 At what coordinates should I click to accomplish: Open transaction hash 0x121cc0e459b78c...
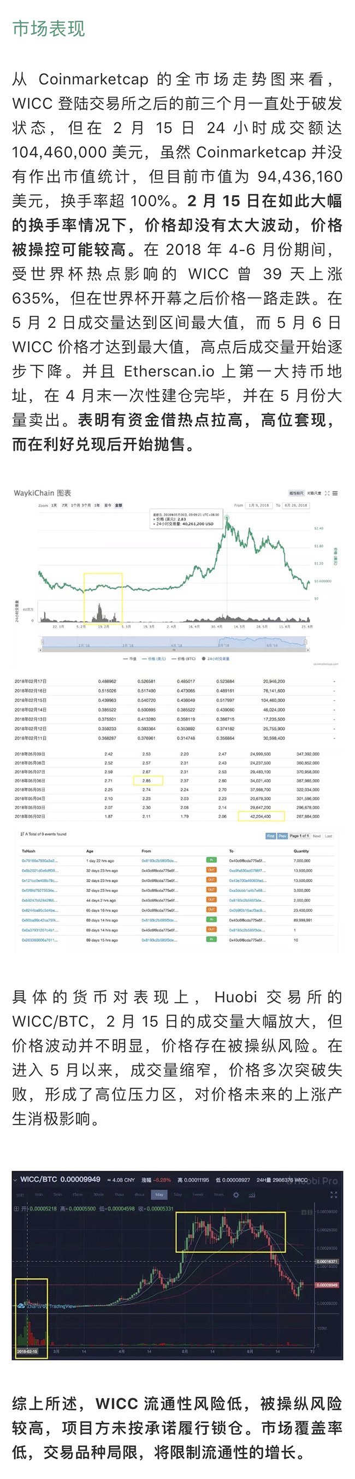(39, 880)
